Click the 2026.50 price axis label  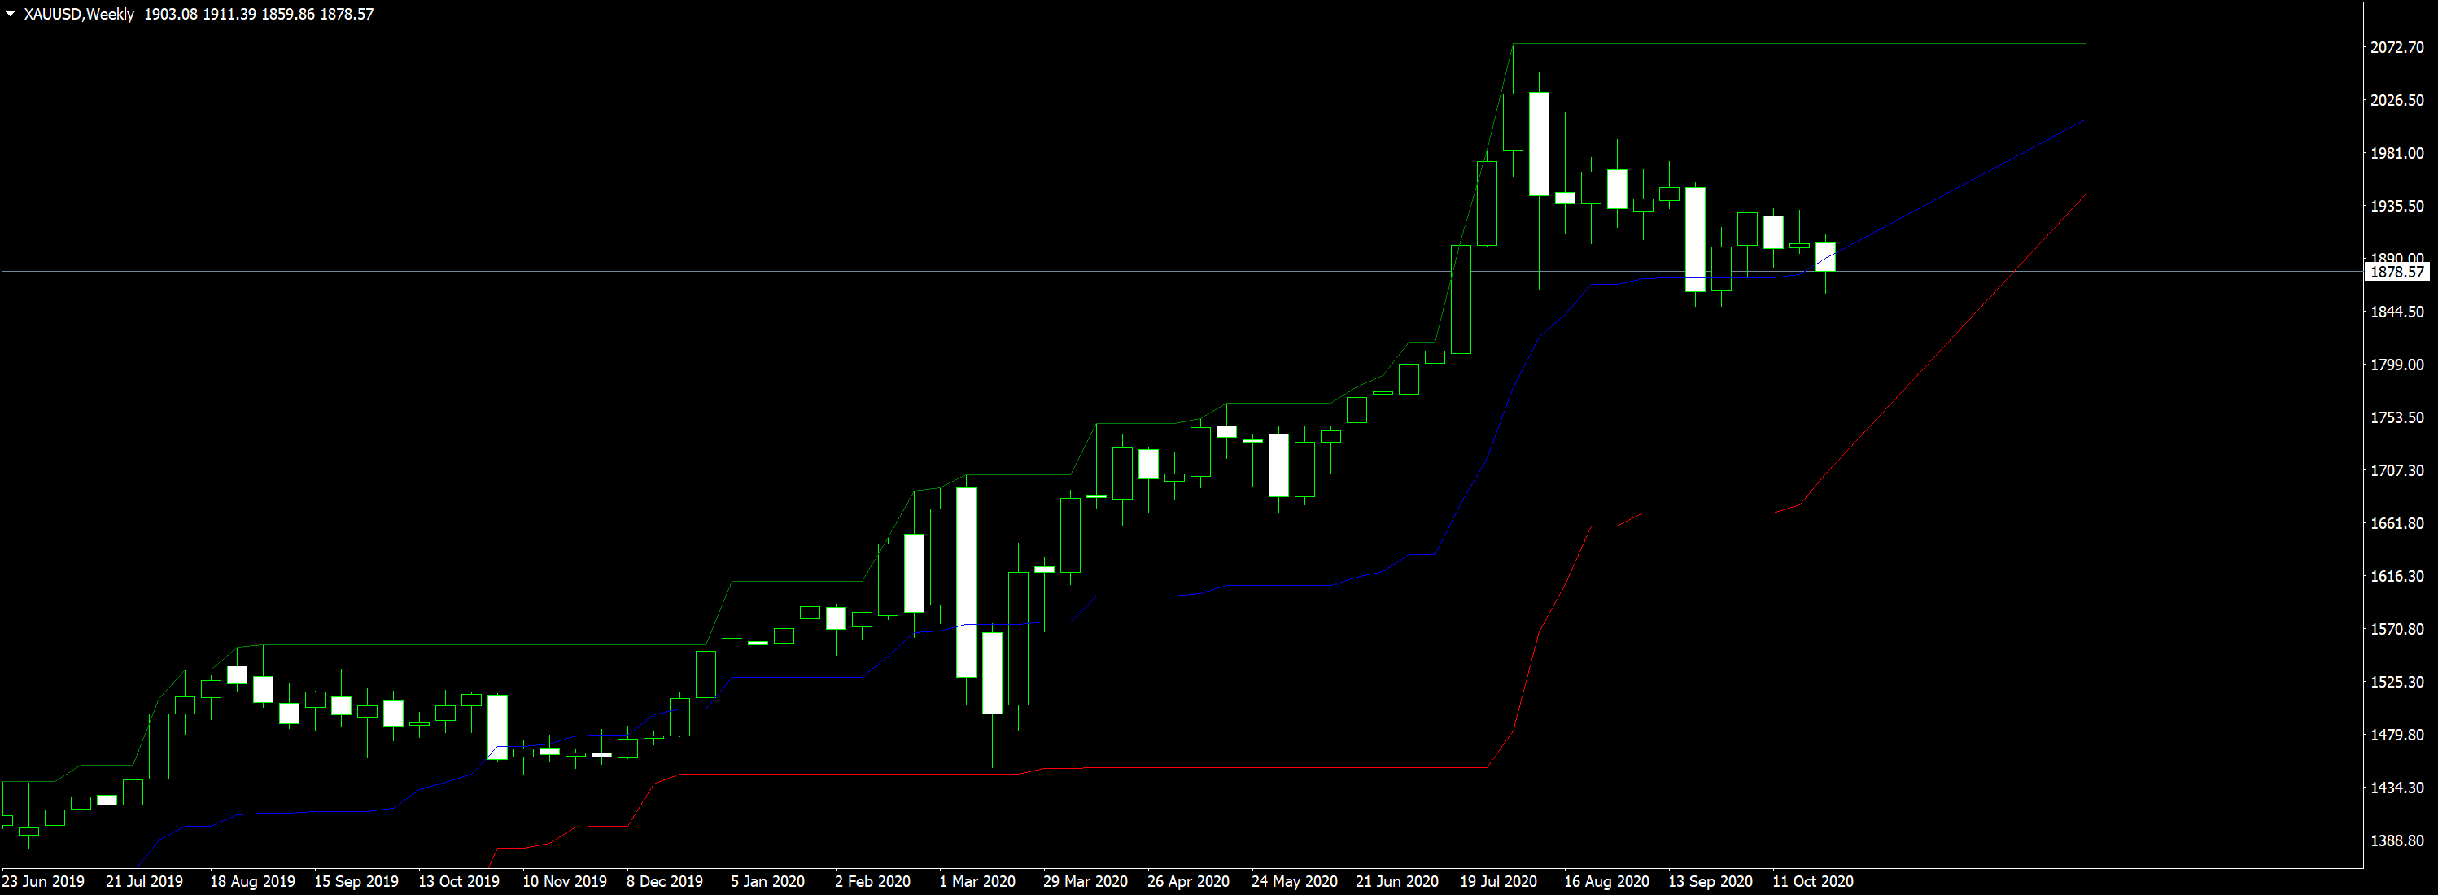coord(2397,100)
